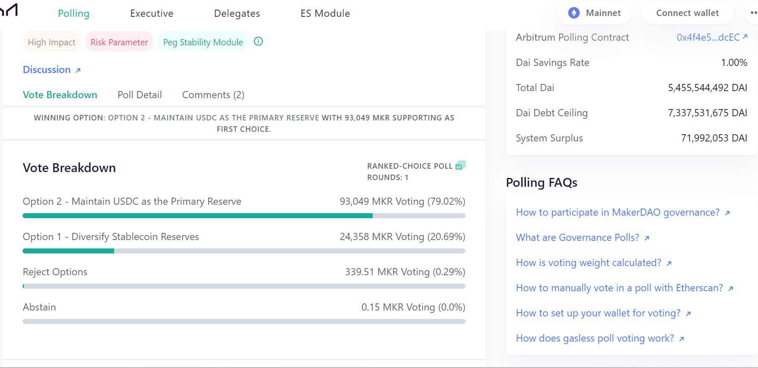This screenshot has width=758, height=368.
Task: Click the Reject Options label
Action: pos(55,272)
